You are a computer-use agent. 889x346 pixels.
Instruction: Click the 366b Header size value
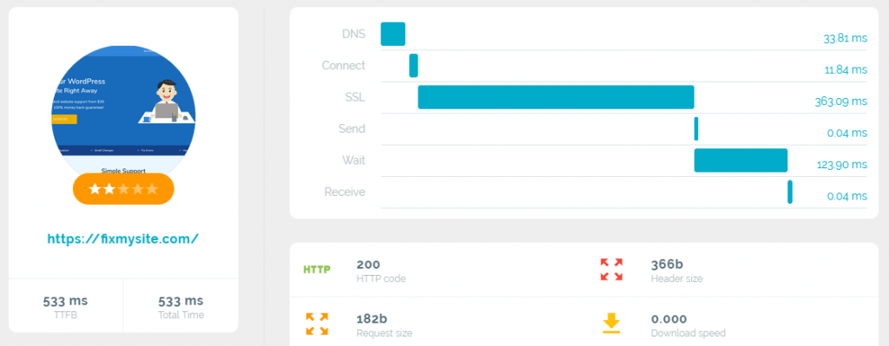668,264
